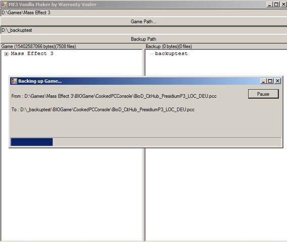287x242 pixels.
Task: Click the To destination file path text
Action: click(103, 109)
